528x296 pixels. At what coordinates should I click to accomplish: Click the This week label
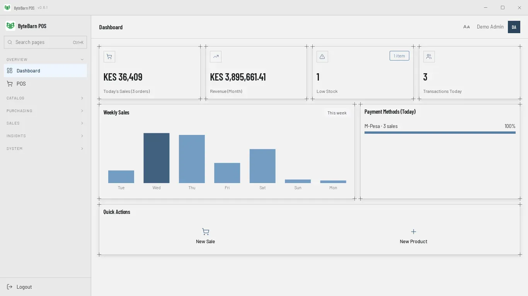pos(337,113)
